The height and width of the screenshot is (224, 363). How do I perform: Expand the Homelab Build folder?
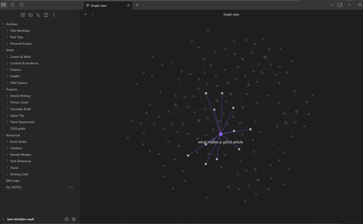[x=20, y=109]
